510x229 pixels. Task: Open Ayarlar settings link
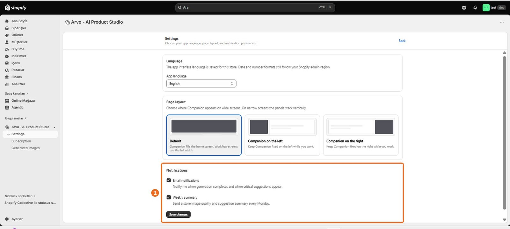click(x=17, y=219)
